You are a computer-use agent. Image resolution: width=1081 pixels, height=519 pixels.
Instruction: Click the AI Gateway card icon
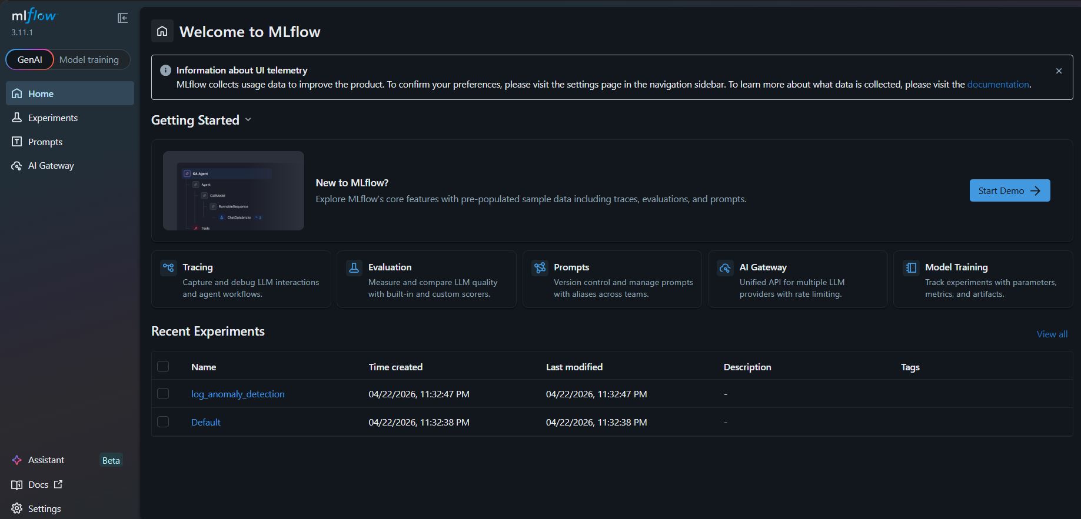pos(725,268)
